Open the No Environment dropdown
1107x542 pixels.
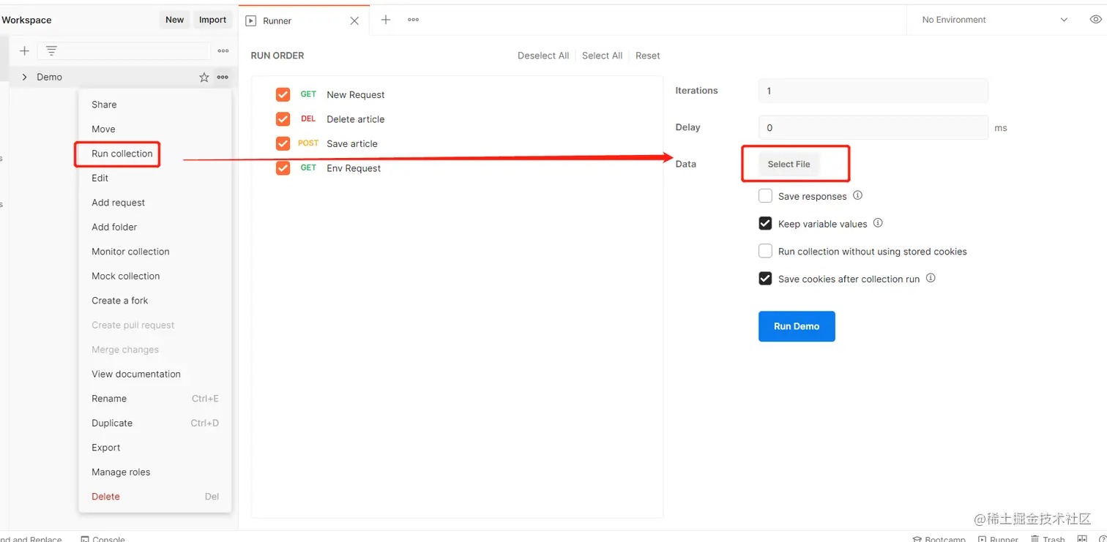click(x=994, y=20)
